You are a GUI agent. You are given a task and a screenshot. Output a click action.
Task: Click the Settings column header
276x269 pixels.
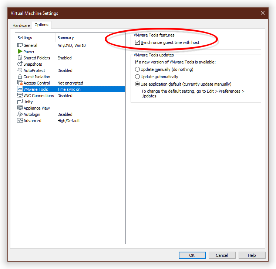[x=25, y=38]
